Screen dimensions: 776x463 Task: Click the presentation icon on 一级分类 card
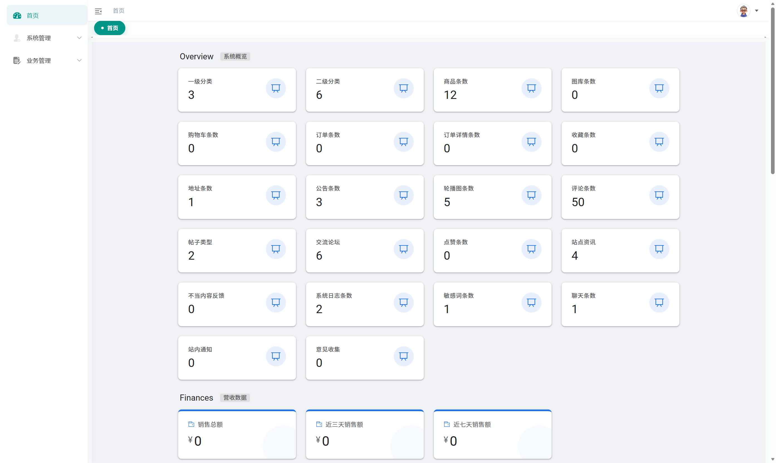pos(276,88)
